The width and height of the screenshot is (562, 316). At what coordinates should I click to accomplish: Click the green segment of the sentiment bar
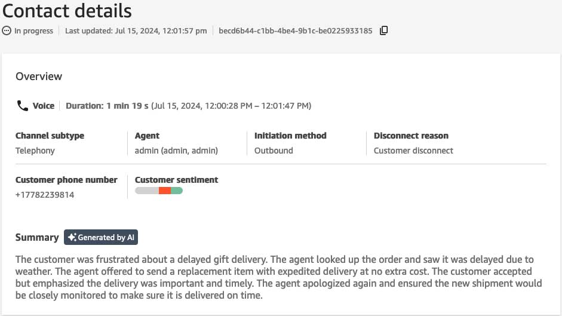click(x=177, y=191)
